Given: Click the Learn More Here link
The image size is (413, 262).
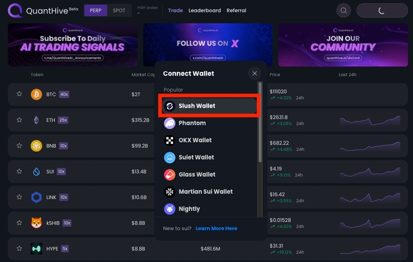Looking at the screenshot, I should [216, 228].
